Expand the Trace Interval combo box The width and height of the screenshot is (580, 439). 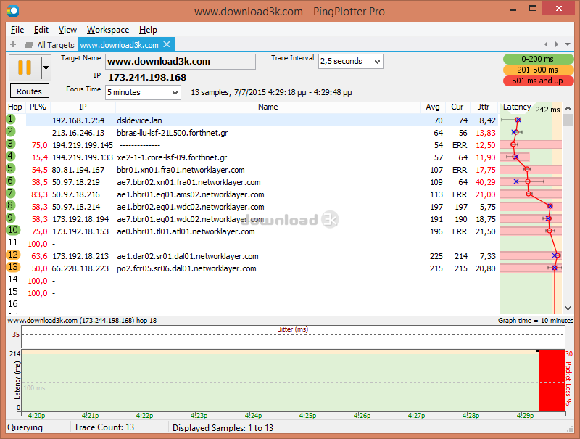[350, 62]
